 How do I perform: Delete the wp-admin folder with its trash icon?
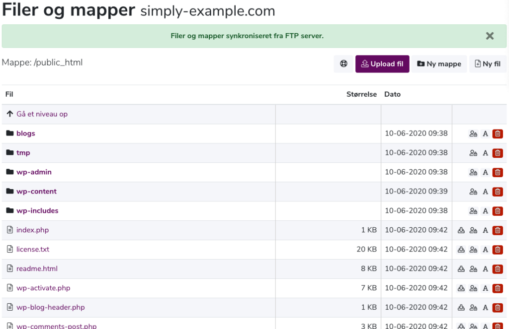[498, 173]
